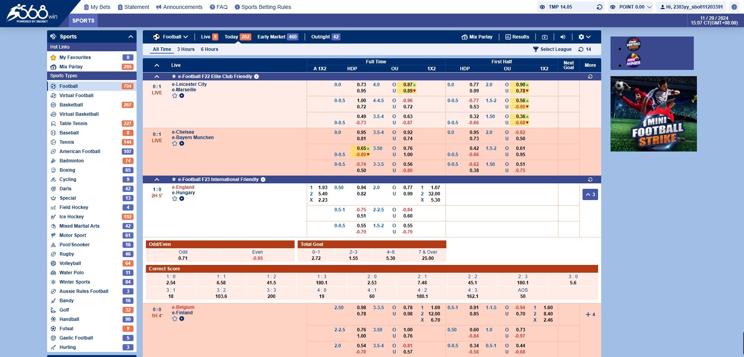Select the 6 Hours filter
This screenshot has height=357, width=744.
(209, 49)
